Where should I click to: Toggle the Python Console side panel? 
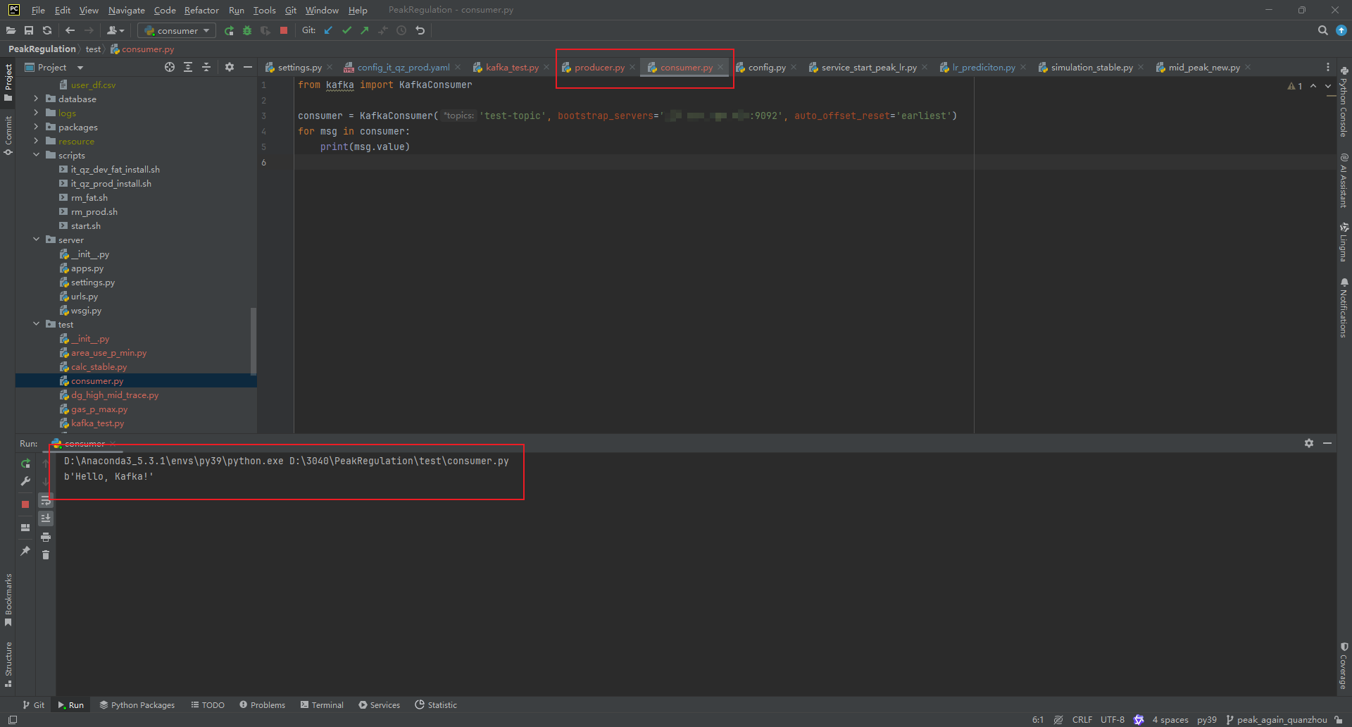[x=1344, y=103]
